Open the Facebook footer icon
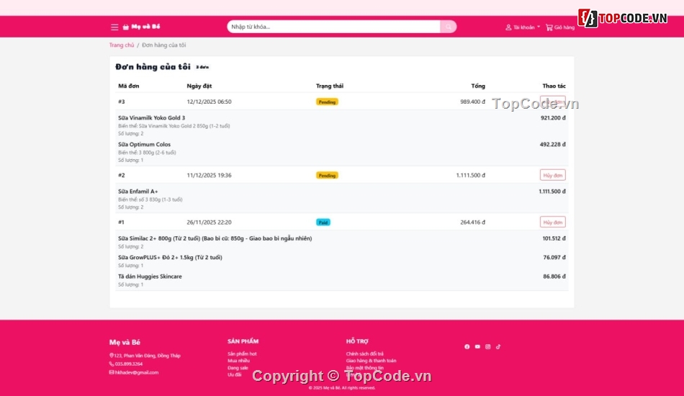684x396 pixels. [467, 347]
